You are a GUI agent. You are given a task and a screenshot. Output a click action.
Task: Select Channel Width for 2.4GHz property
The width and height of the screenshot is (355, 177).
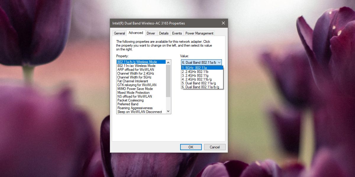(x=141, y=73)
